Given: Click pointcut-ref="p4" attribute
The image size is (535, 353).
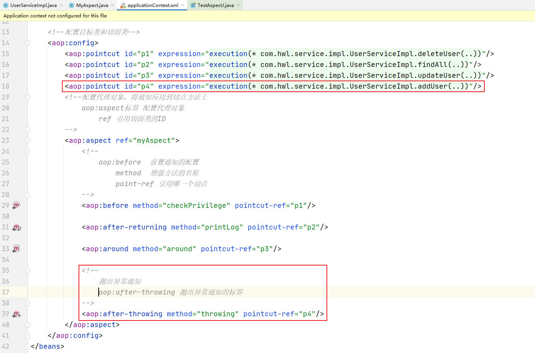Looking at the screenshot, I should [x=279, y=314].
